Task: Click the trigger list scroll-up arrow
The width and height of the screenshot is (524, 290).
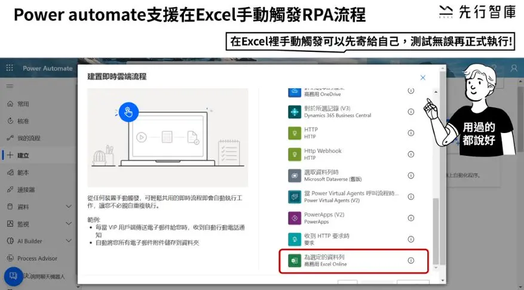Action: (436, 92)
